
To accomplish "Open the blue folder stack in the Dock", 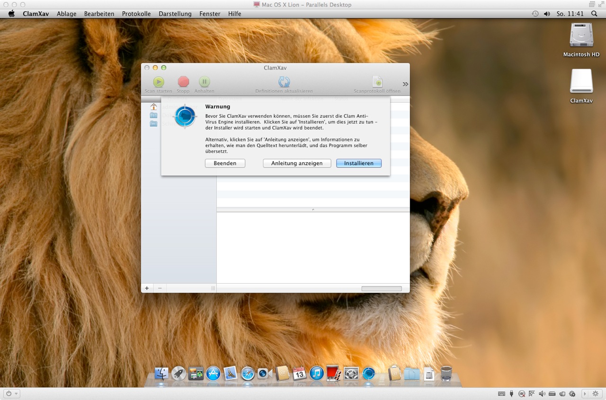I will (412, 374).
